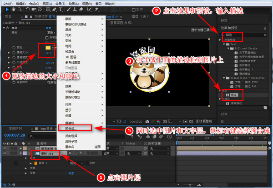Open the timeline graph editor icon

[169, 137]
